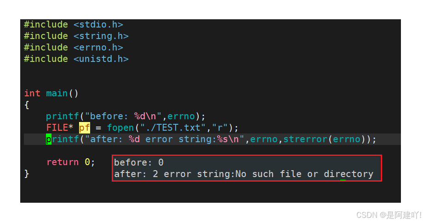423x222 pixels.
Task: Click the string.h header name
Action: pos(101,36)
